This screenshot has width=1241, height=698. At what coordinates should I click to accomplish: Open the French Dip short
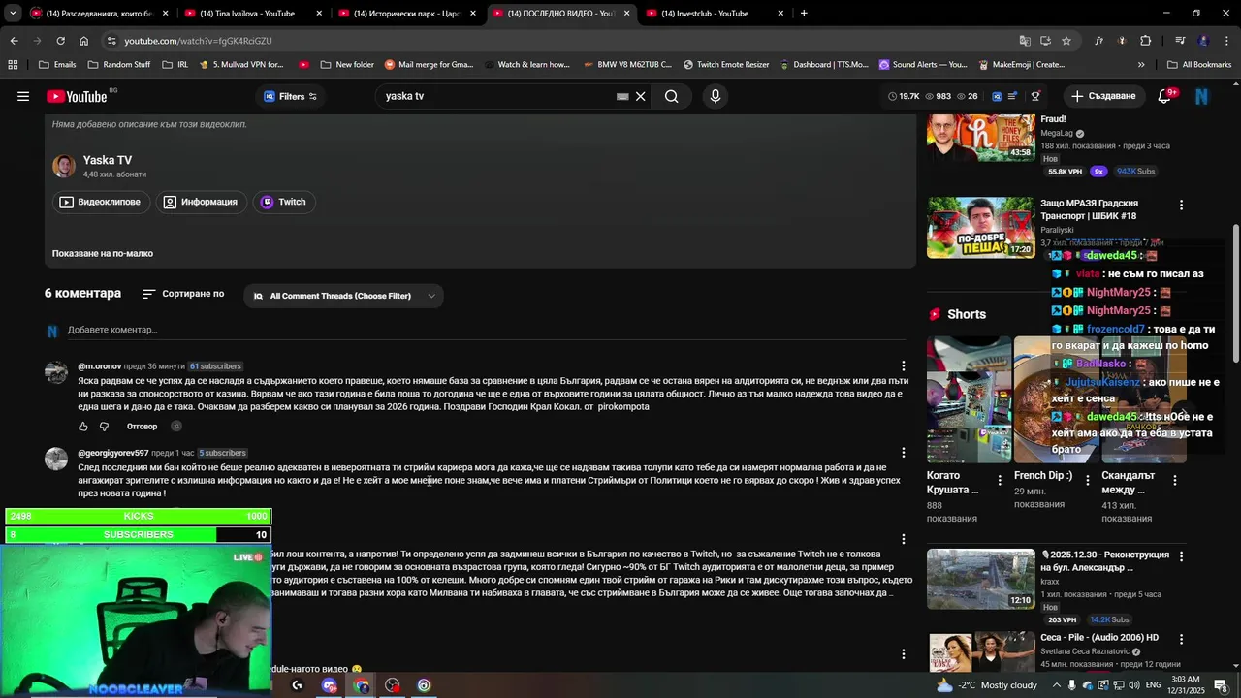(x=1056, y=399)
